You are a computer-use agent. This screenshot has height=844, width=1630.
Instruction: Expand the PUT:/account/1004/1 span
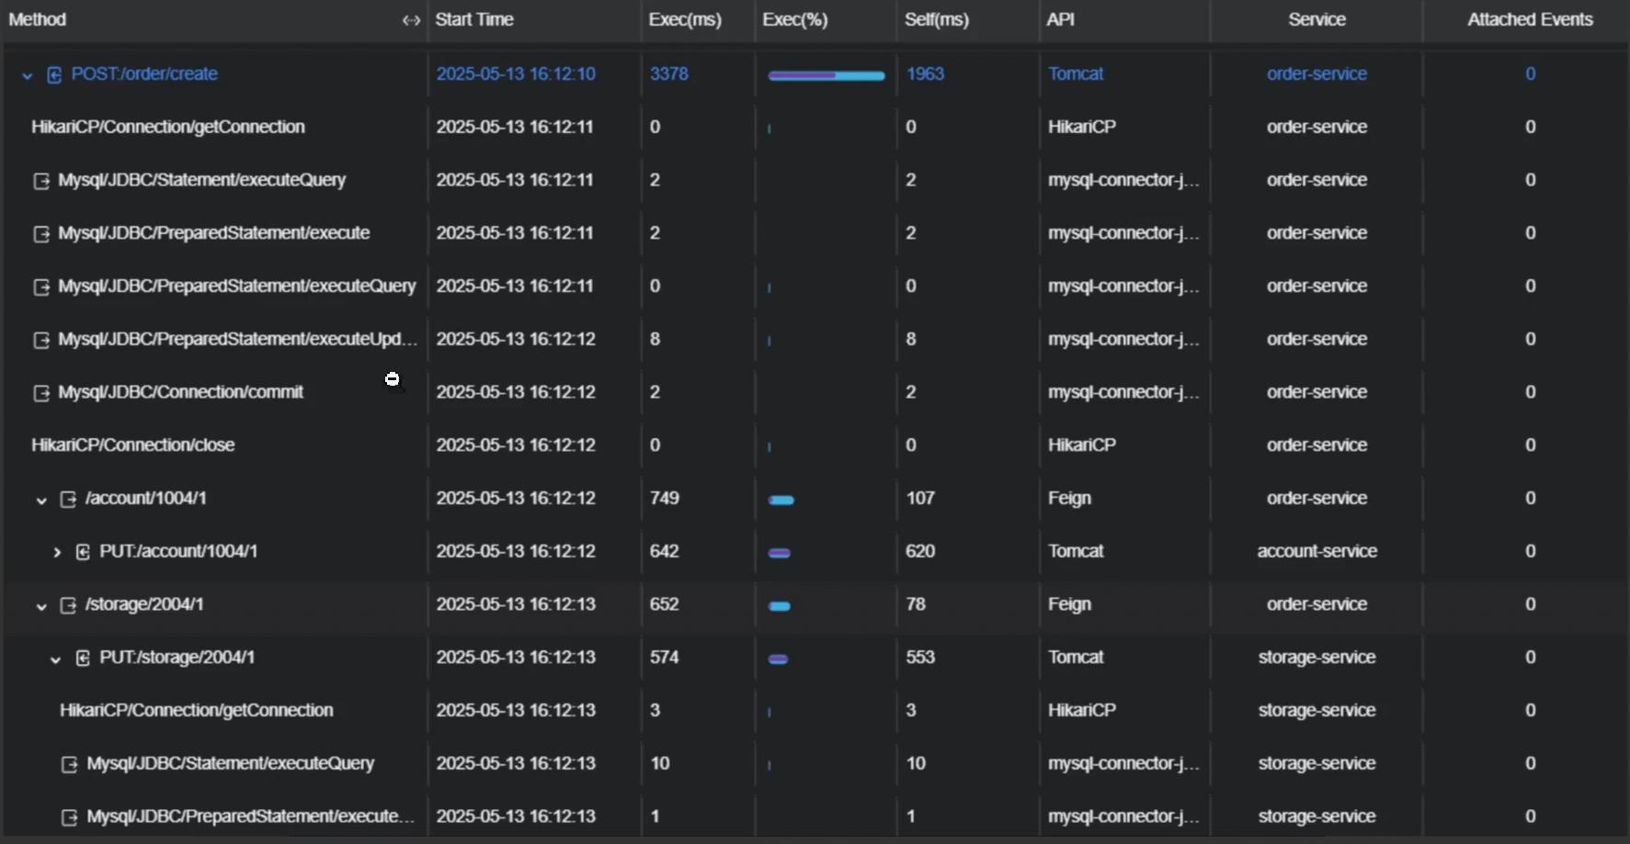click(57, 552)
